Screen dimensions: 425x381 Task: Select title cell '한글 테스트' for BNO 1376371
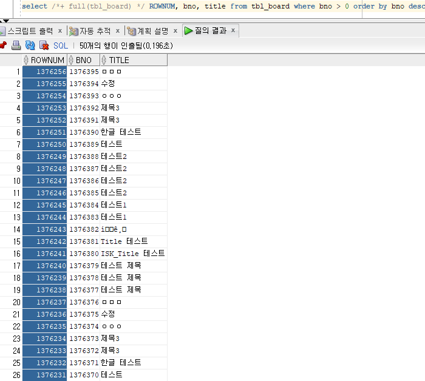click(134, 363)
